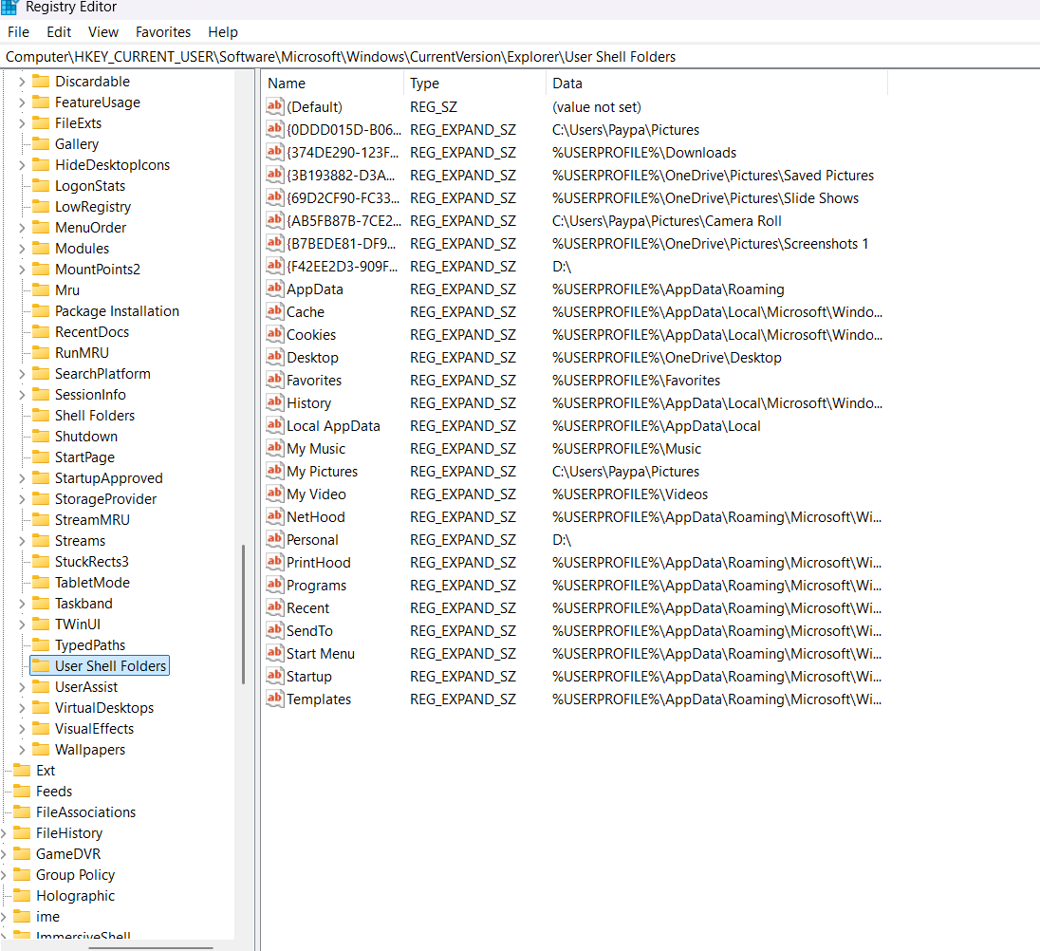Screen dimensions: 1040x951
Task: Open the View menu
Action: point(103,32)
